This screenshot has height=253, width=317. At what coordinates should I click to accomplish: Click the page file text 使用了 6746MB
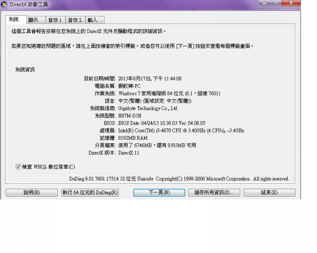coord(135,145)
